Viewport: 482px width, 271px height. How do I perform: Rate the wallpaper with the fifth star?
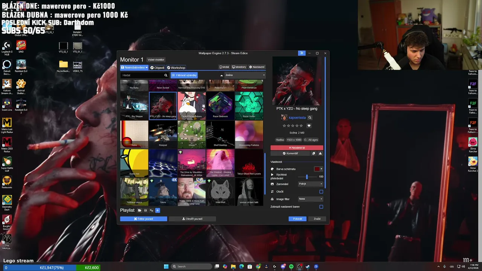[301, 126]
